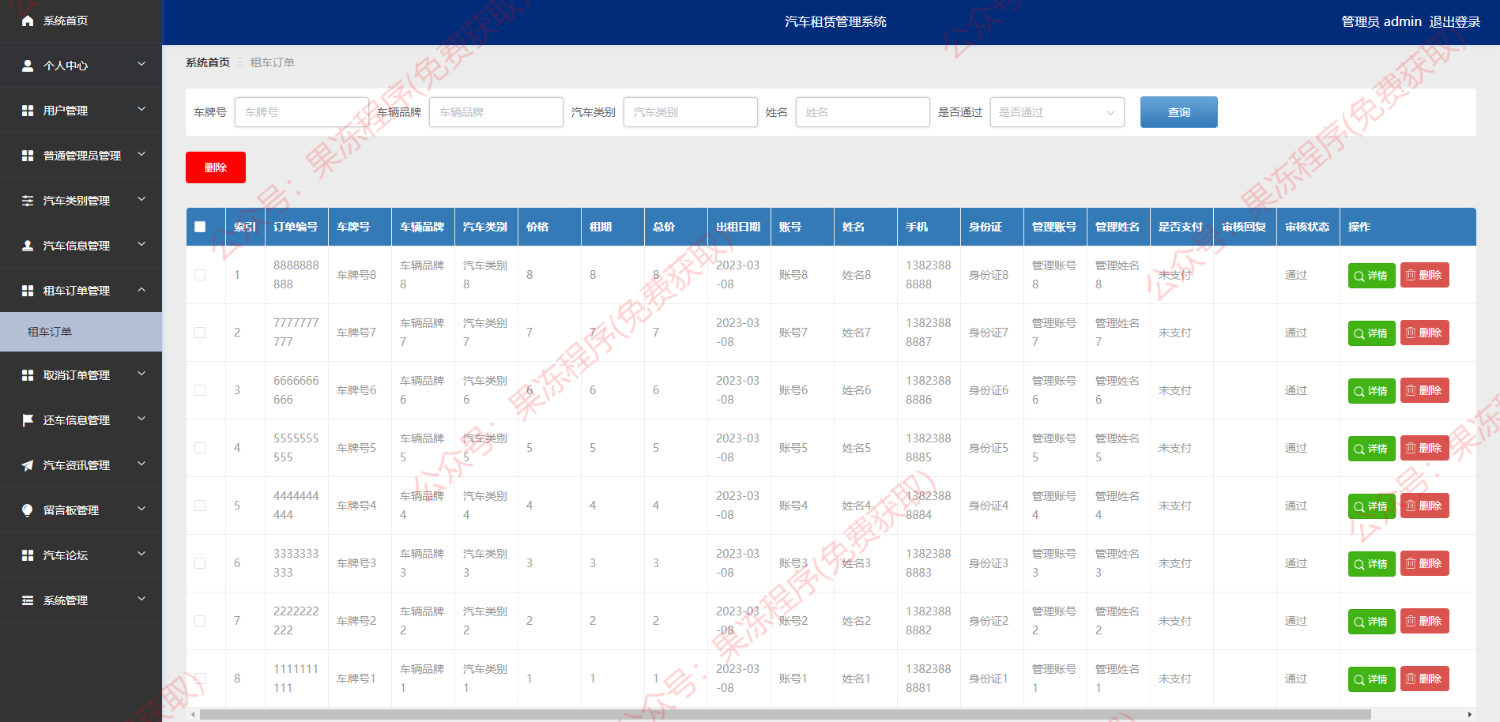Open 详情 for order 2222222222
1500x722 pixels.
pyautogui.click(x=1371, y=622)
